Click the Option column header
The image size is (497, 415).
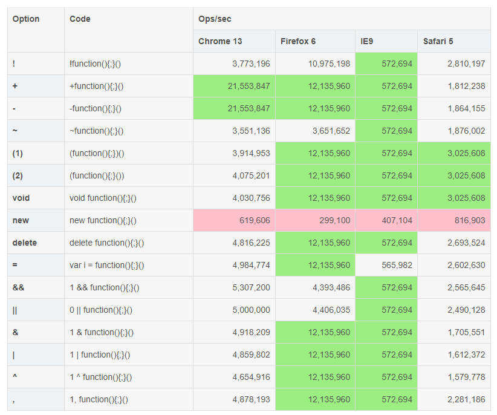point(26,19)
